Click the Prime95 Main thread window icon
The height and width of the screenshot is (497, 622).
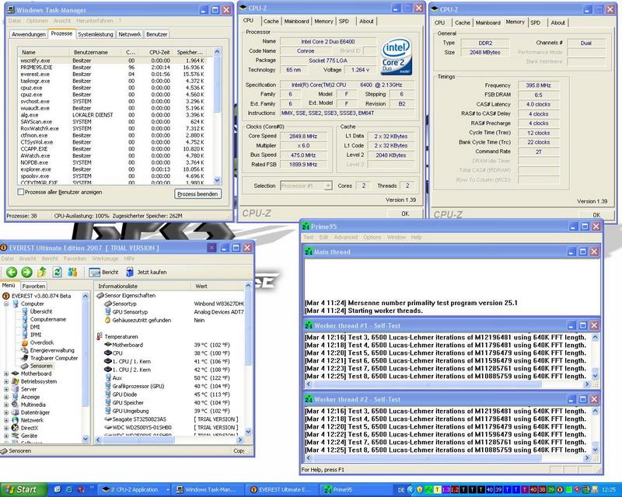point(309,252)
